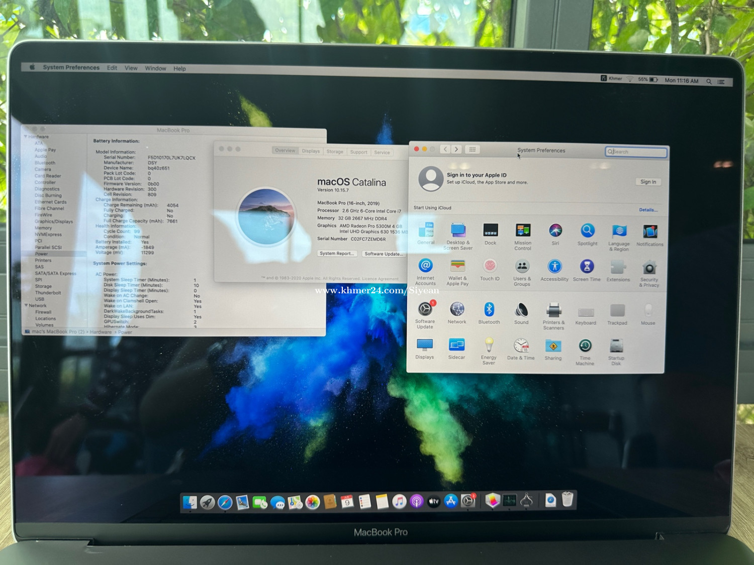Go back in System Preferences toolbar

click(445, 149)
